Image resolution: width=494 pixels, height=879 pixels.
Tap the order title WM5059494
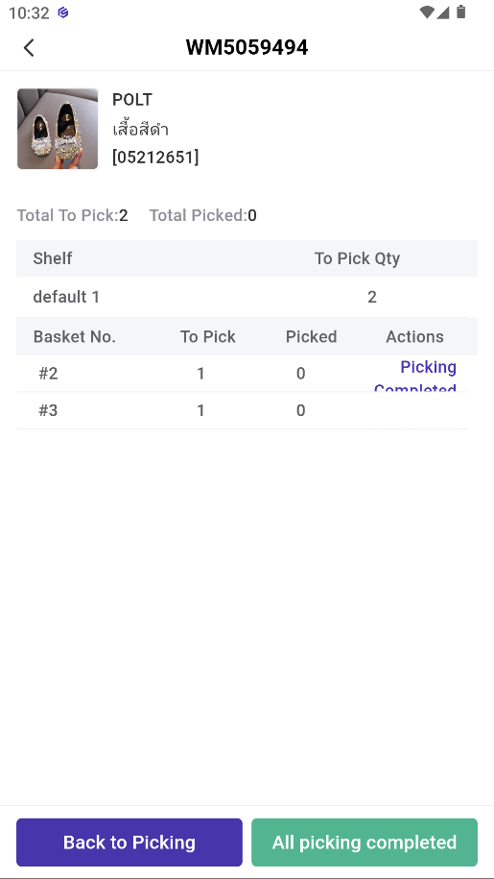247,48
